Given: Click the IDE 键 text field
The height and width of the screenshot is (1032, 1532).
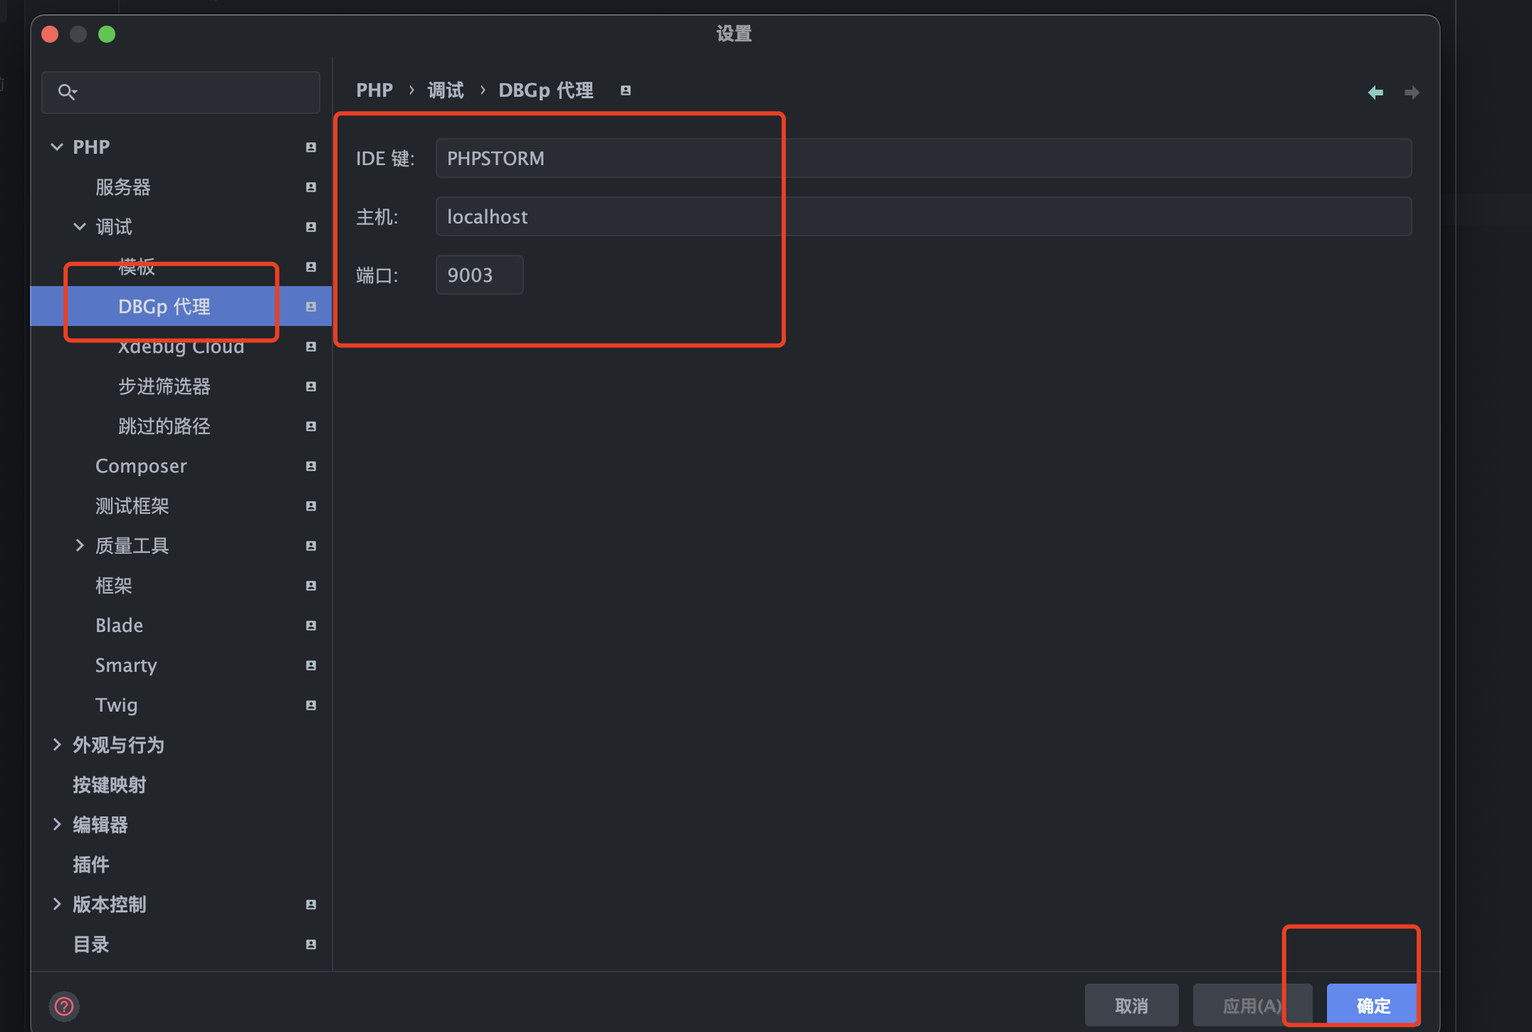Looking at the screenshot, I should (x=923, y=158).
